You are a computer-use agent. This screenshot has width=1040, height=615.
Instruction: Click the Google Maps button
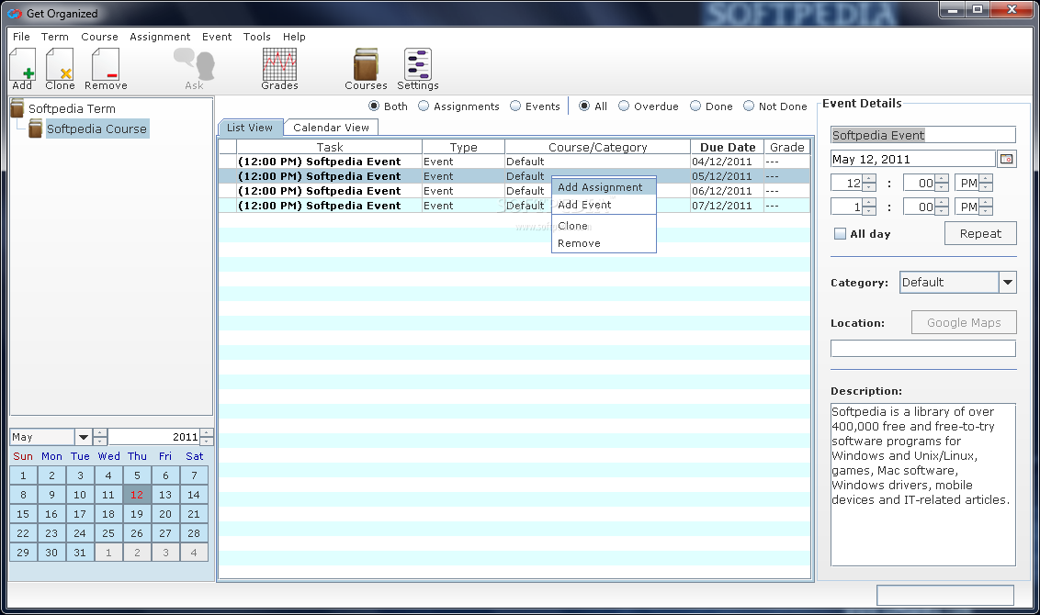964,323
